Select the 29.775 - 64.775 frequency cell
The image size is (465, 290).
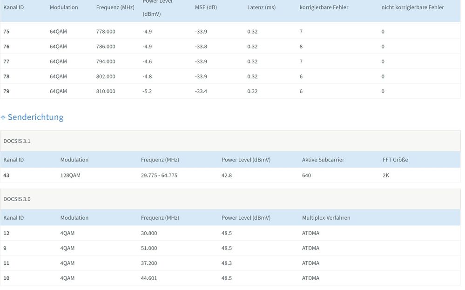coord(159,175)
